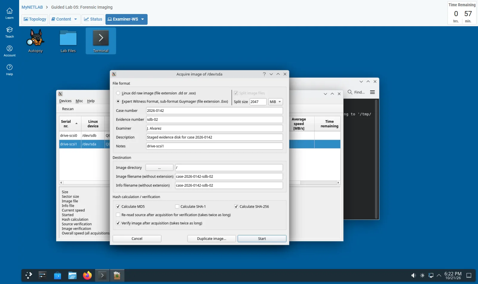Image resolution: width=478 pixels, height=284 pixels.
Task: Switch to the Guymager taskbar entry
Action: 117,275
